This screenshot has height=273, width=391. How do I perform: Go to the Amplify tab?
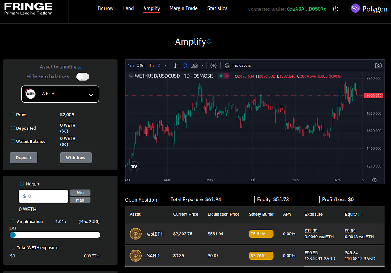(x=152, y=8)
